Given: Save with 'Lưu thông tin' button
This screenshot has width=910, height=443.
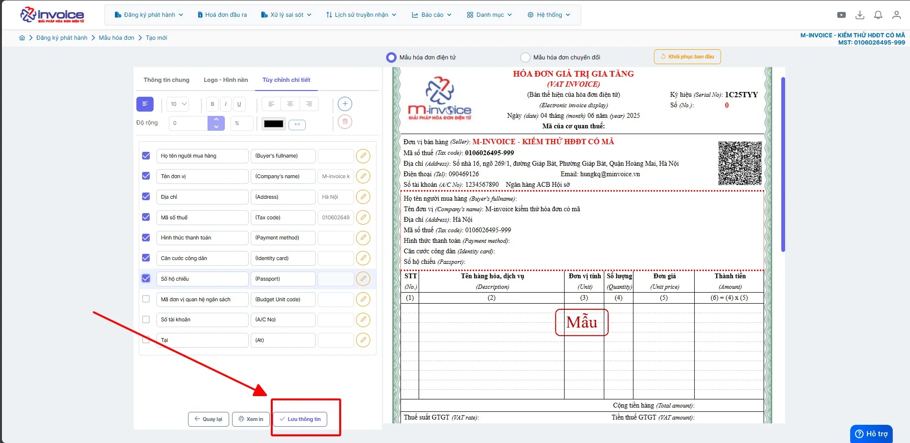Looking at the screenshot, I should (x=300, y=419).
